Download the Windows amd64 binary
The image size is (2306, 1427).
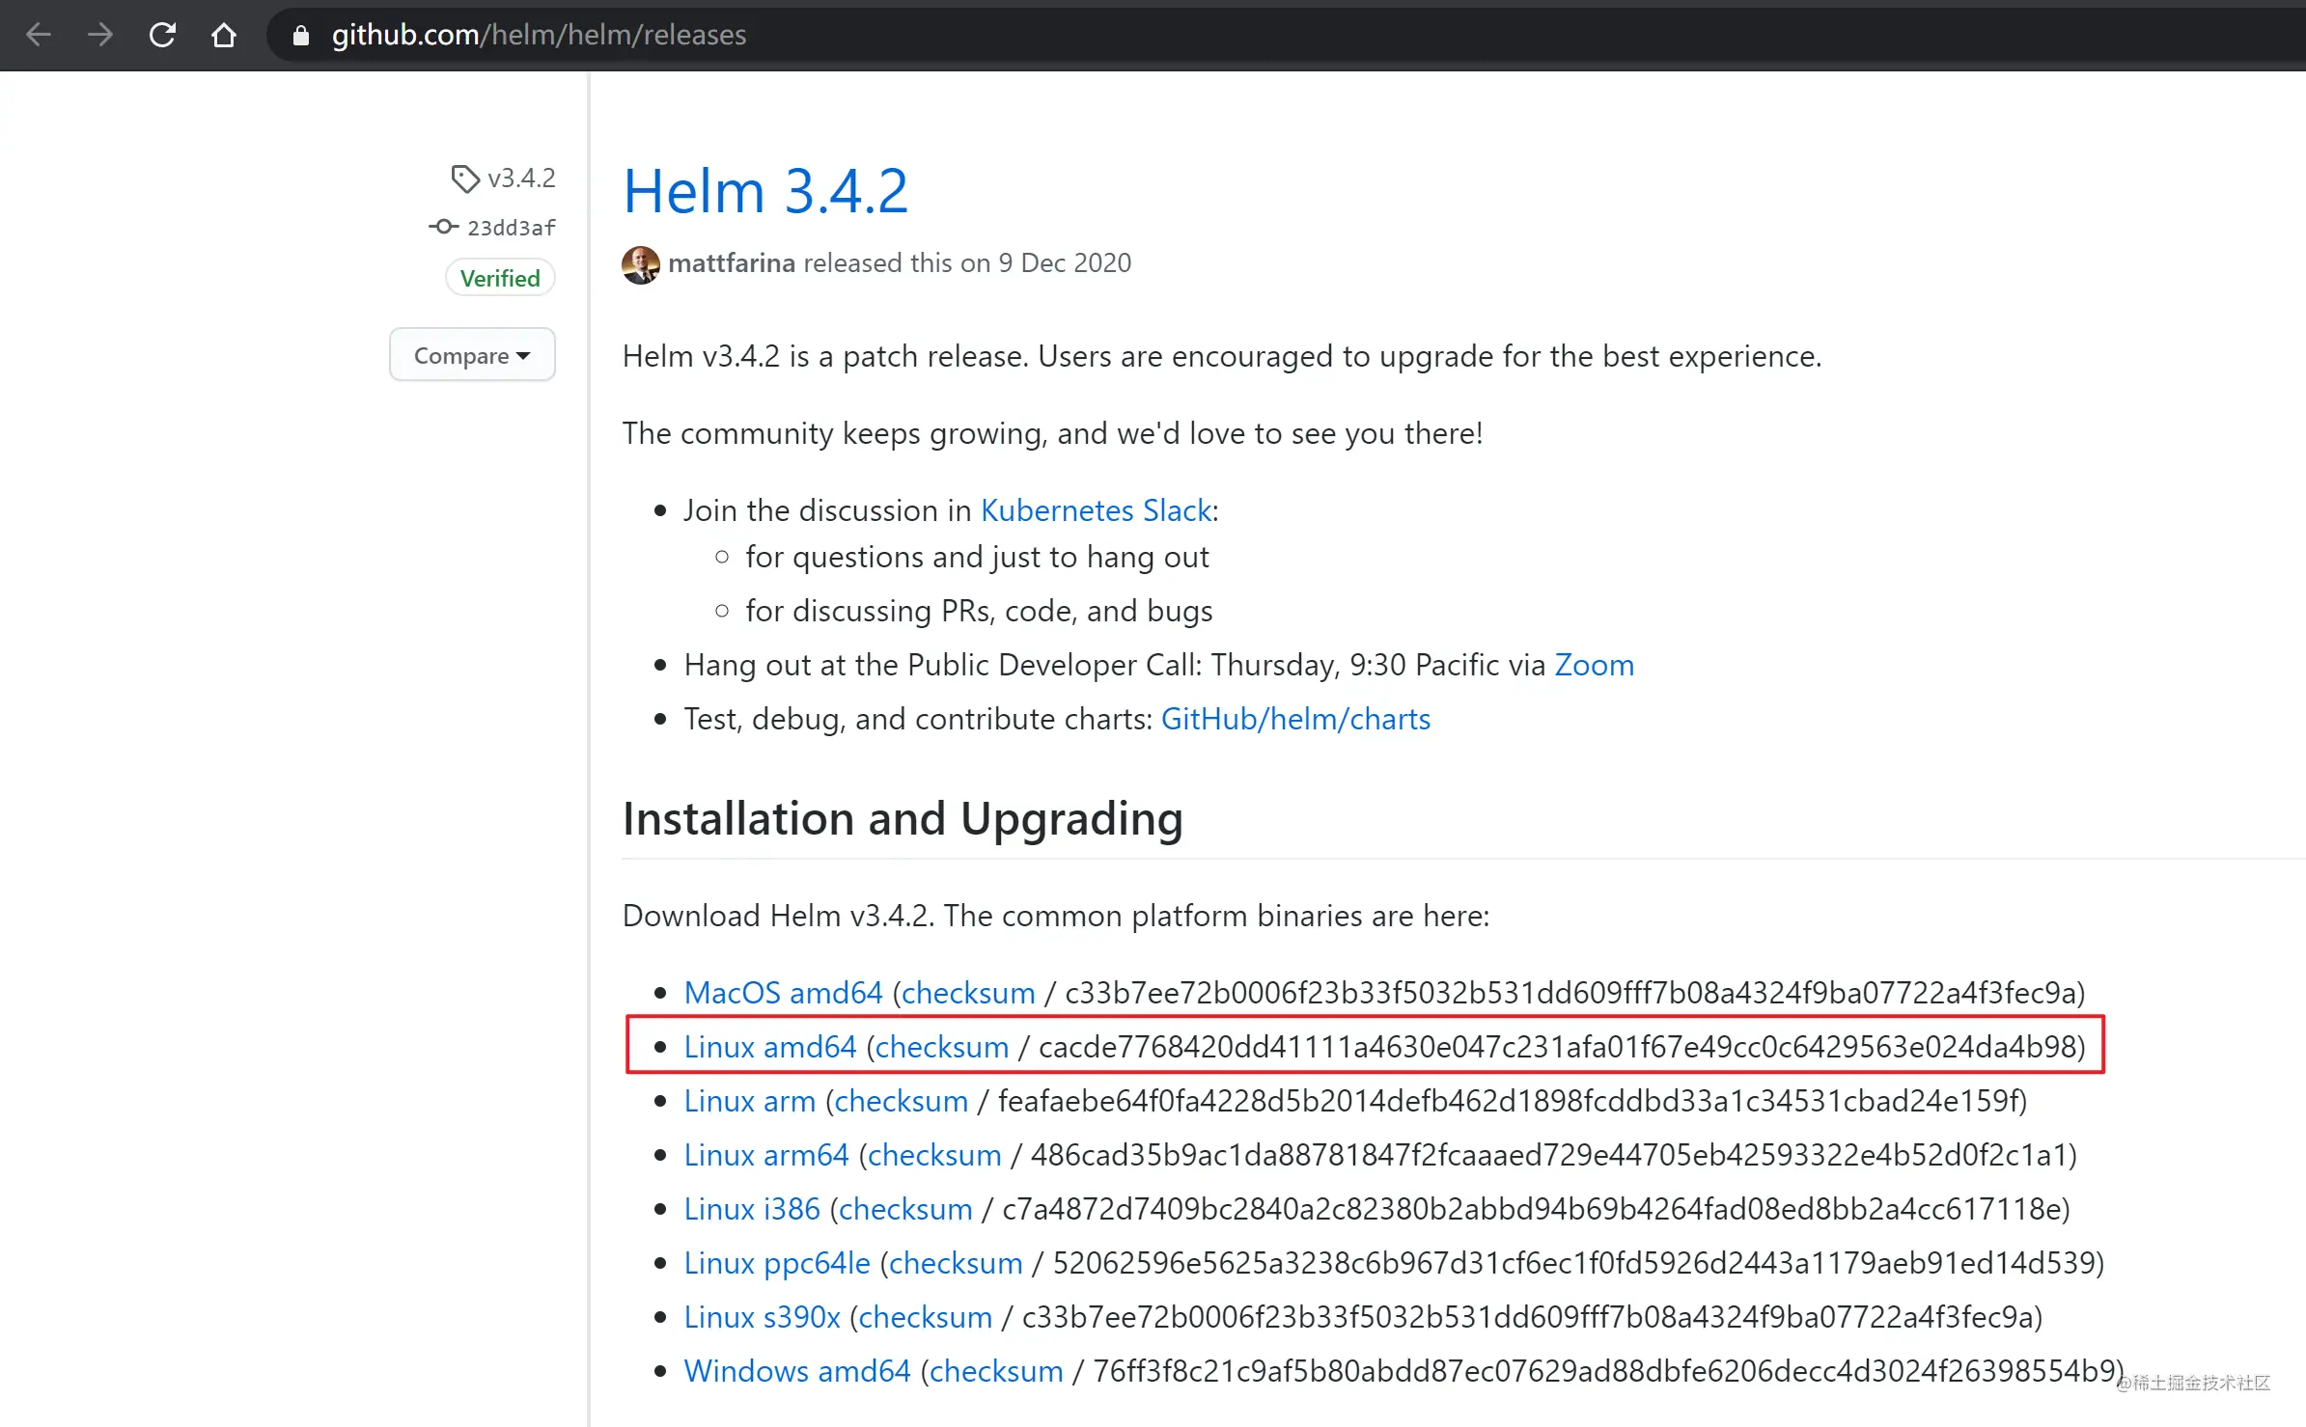pos(797,1371)
